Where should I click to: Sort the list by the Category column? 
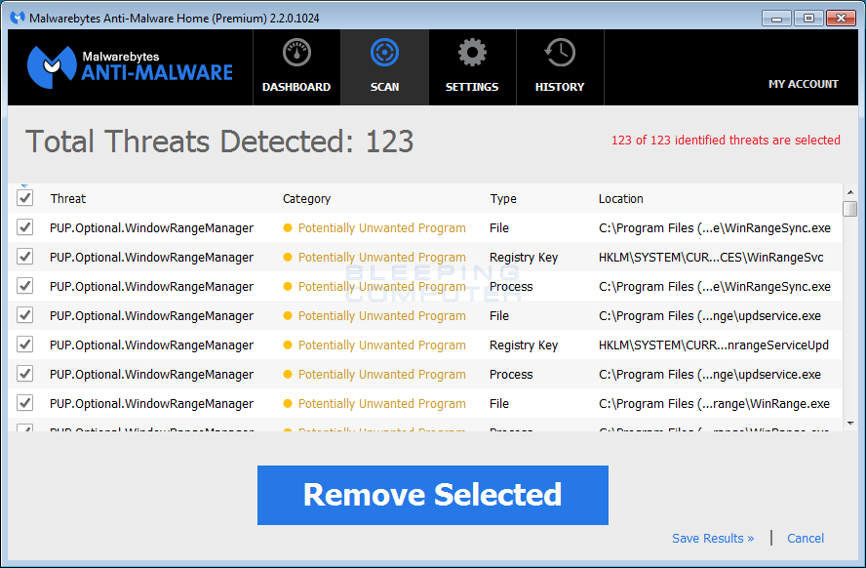306,198
